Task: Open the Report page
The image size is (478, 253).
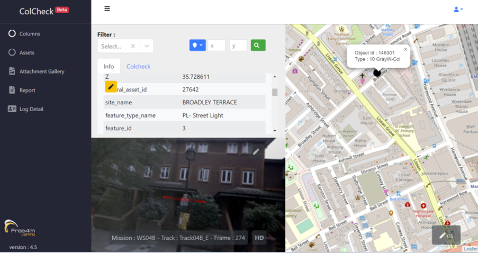Action: coord(27,91)
